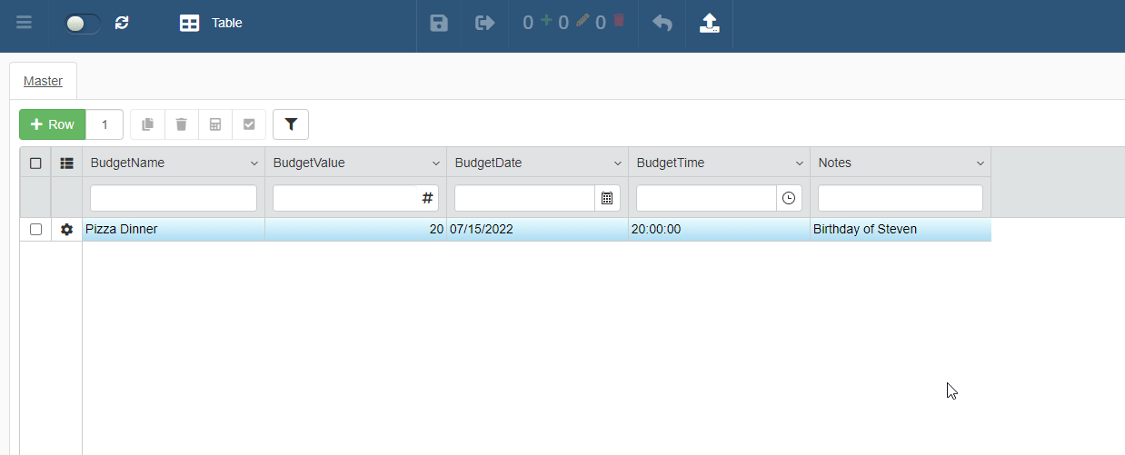Screen dimensions: 1125x455
Task: Expand the BudgetDate column dropdown
Action: pos(617,163)
